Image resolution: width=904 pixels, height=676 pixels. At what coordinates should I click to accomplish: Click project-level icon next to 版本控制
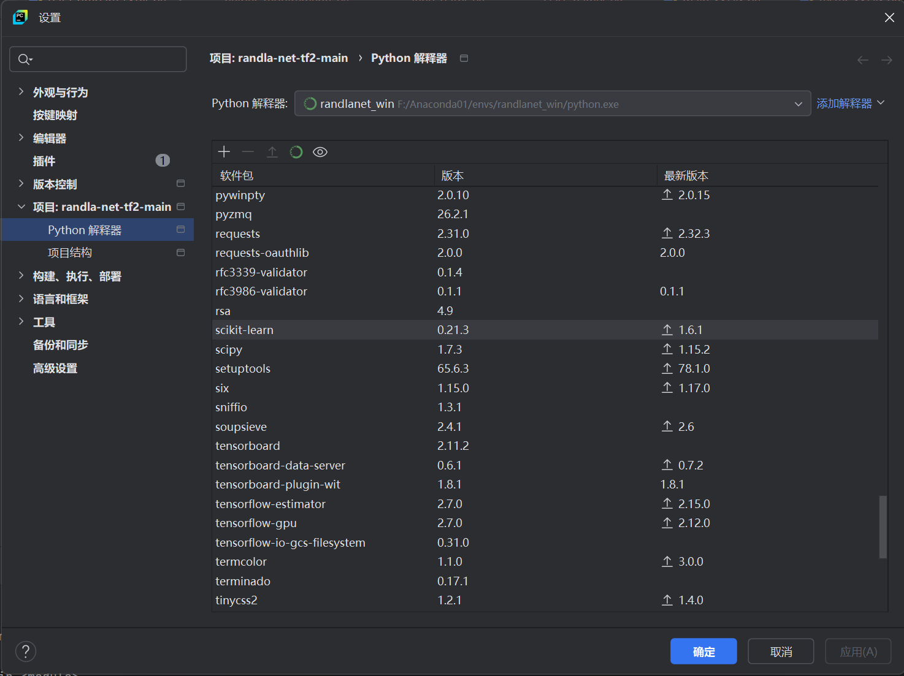(181, 183)
